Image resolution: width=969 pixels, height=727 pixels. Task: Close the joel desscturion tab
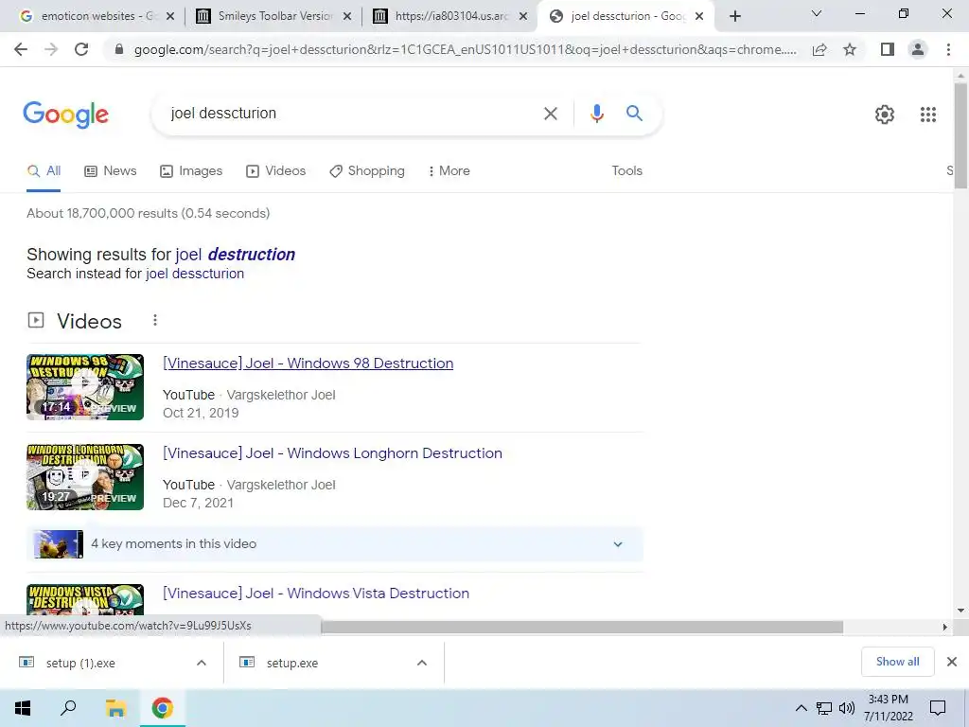pyautogui.click(x=699, y=16)
